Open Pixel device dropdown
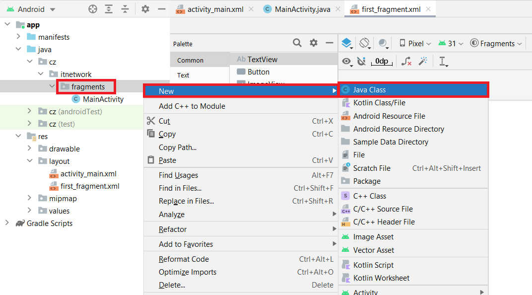The width and height of the screenshot is (532, 295). point(415,44)
